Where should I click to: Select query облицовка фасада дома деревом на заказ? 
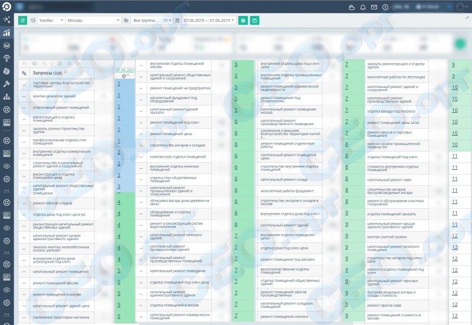click(180, 202)
